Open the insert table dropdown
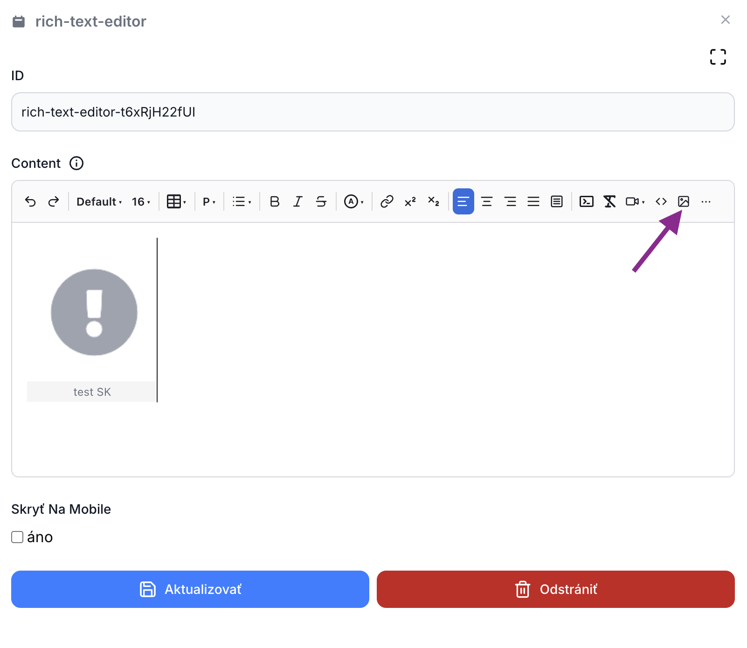The image size is (747, 648). click(x=176, y=201)
